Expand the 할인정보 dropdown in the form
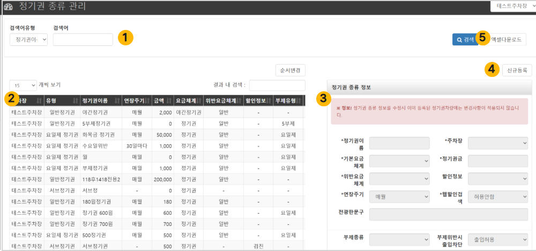 click(498, 178)
